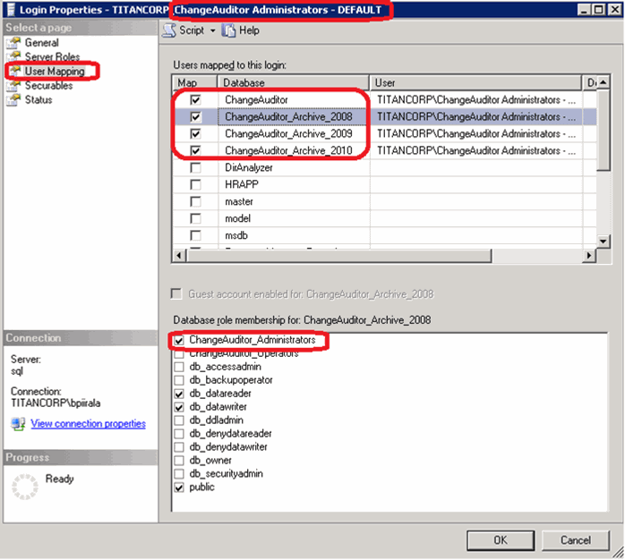Click the User Mapping page icon
This screenshot has height=560, width=625.
(x=14, y=72)
